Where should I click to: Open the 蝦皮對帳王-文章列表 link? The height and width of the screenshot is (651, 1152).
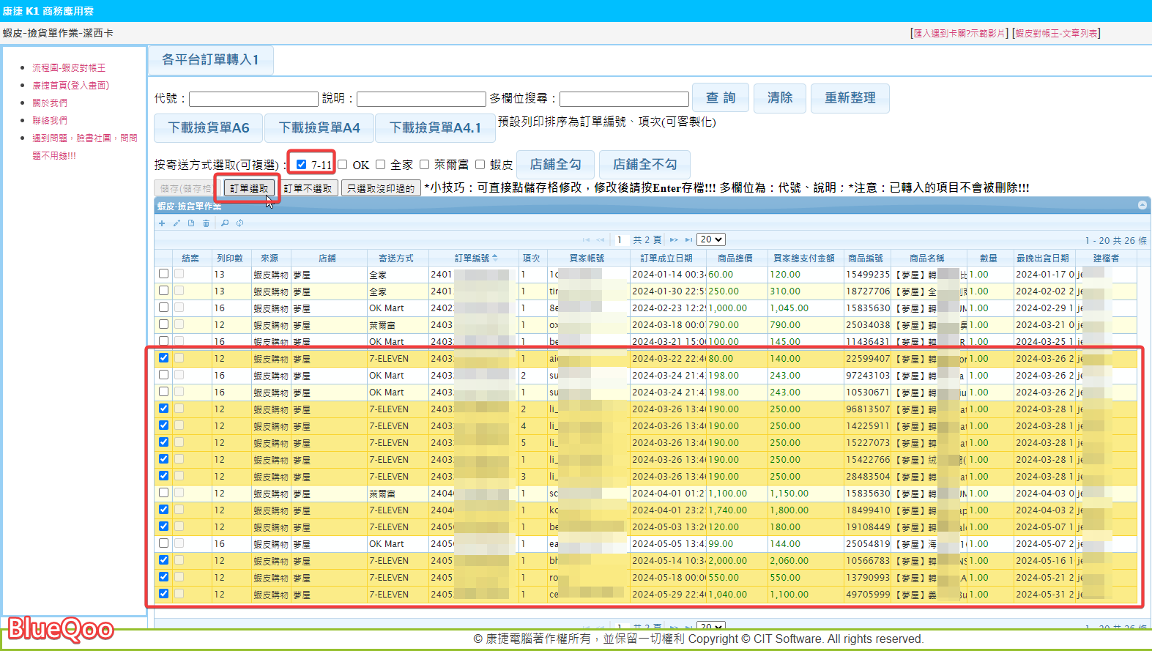point(1056,33)
